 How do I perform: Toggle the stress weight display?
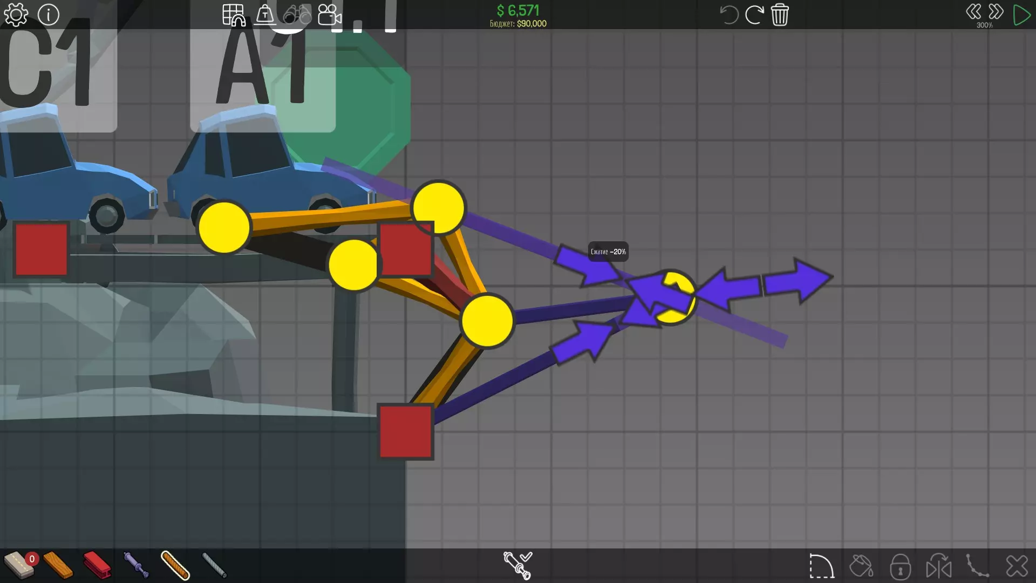tap(265, 15)
